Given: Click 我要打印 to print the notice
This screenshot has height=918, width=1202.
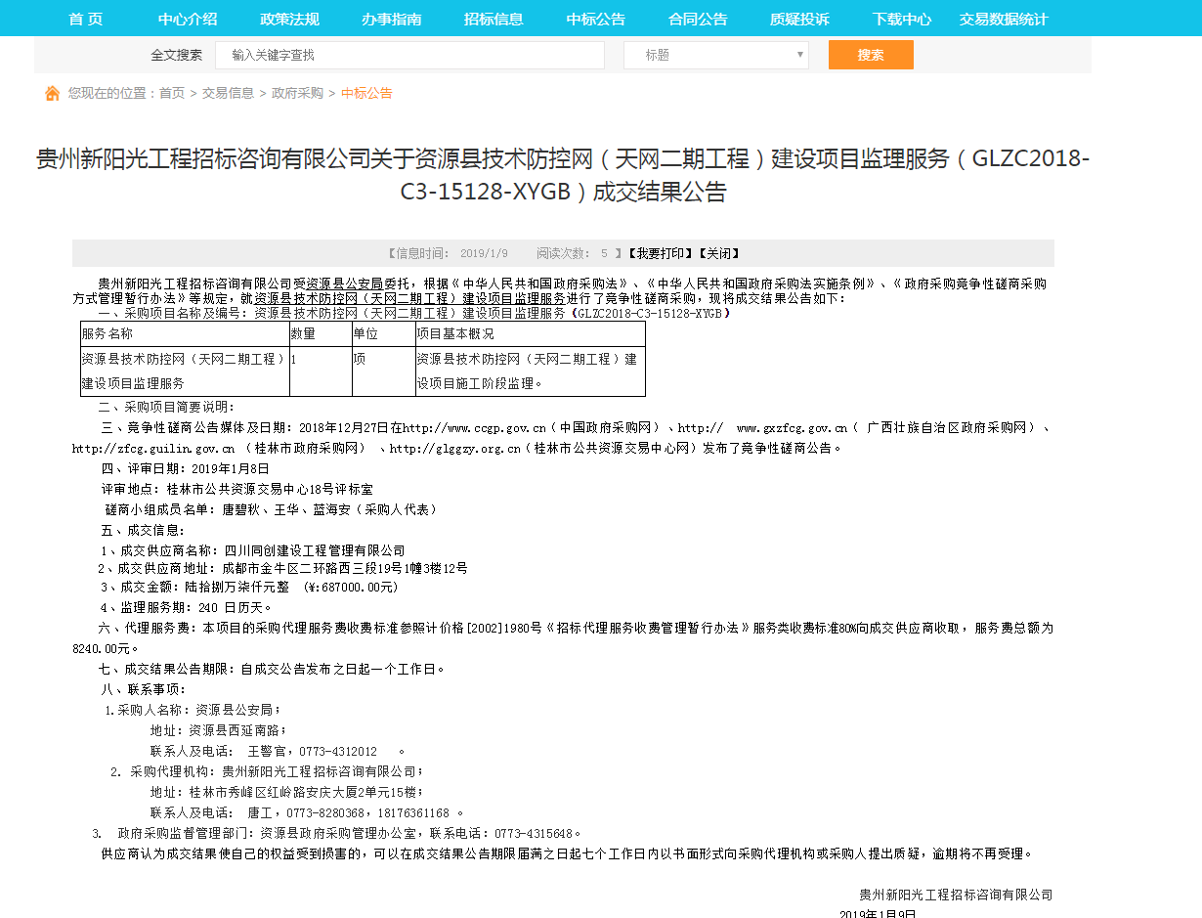Looking at the screenshot, I should point(660,253).
